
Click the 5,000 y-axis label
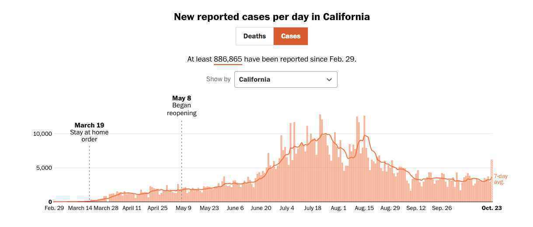44,168
